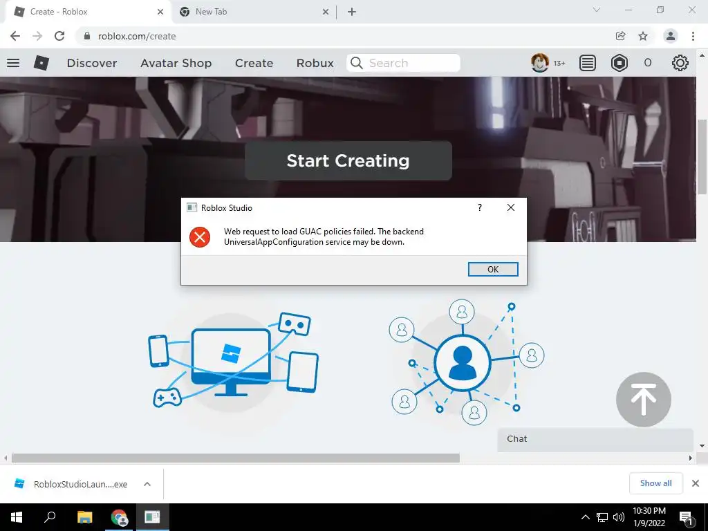
Task: Close the New Tab tab
Action: (326, 12)
